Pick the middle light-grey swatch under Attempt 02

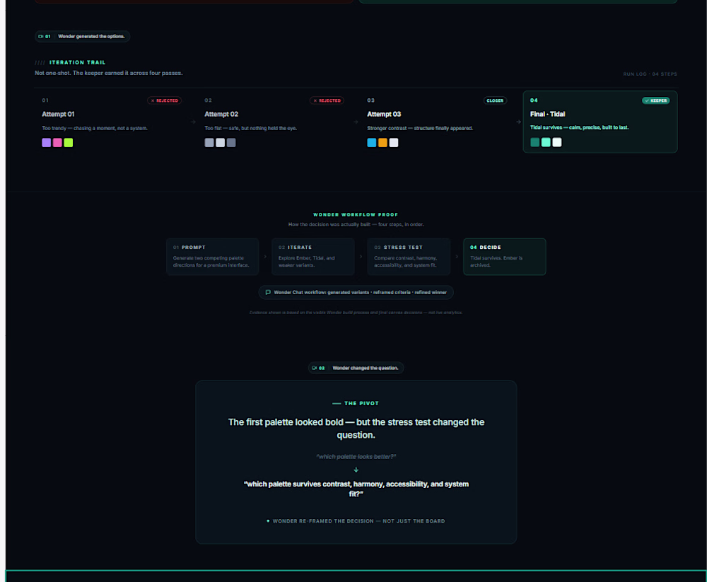tap(220, 143)
